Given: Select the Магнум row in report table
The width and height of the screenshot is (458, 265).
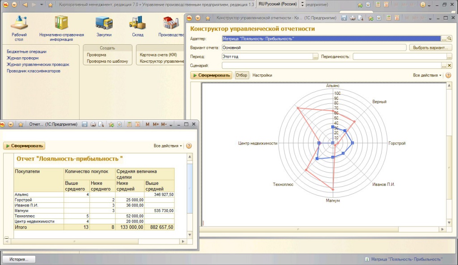Looking at the screenshot, I should [x=94, y=210].
